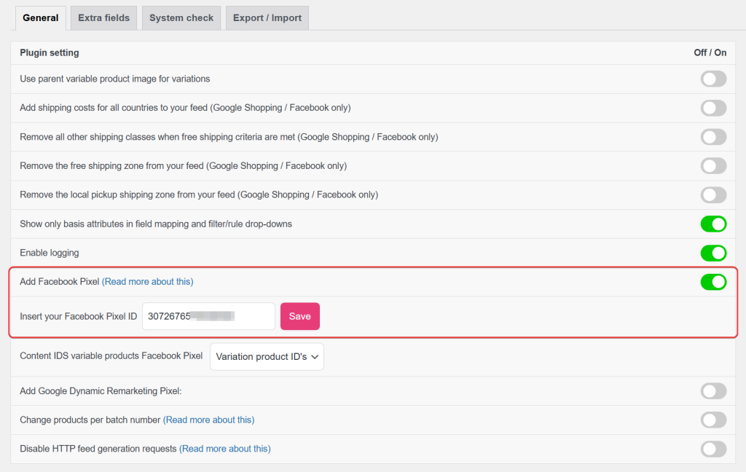Stay on the General tab

pos(40,17)
